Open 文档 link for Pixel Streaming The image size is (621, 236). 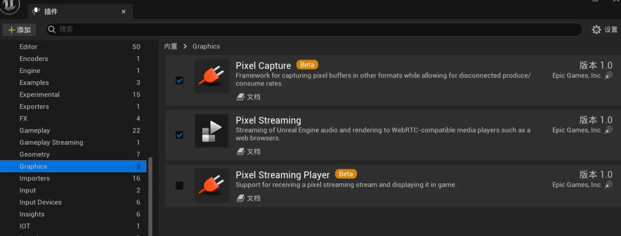coord(249,152)
